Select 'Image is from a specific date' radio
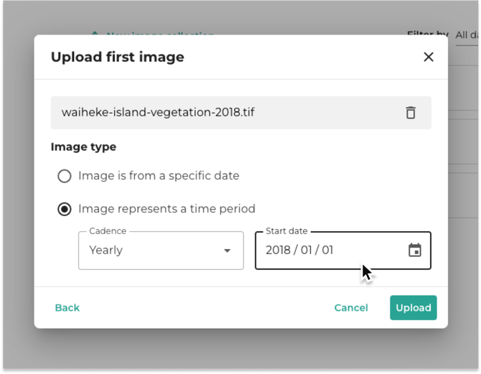Viewport: 481px width, 374px height. [65, 176]
